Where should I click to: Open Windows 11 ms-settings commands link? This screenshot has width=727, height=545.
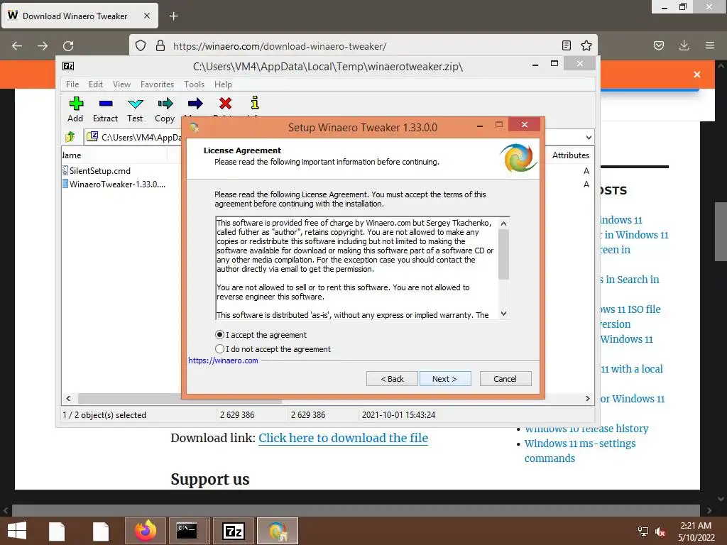pyautogui.click(x=580, y=451)
